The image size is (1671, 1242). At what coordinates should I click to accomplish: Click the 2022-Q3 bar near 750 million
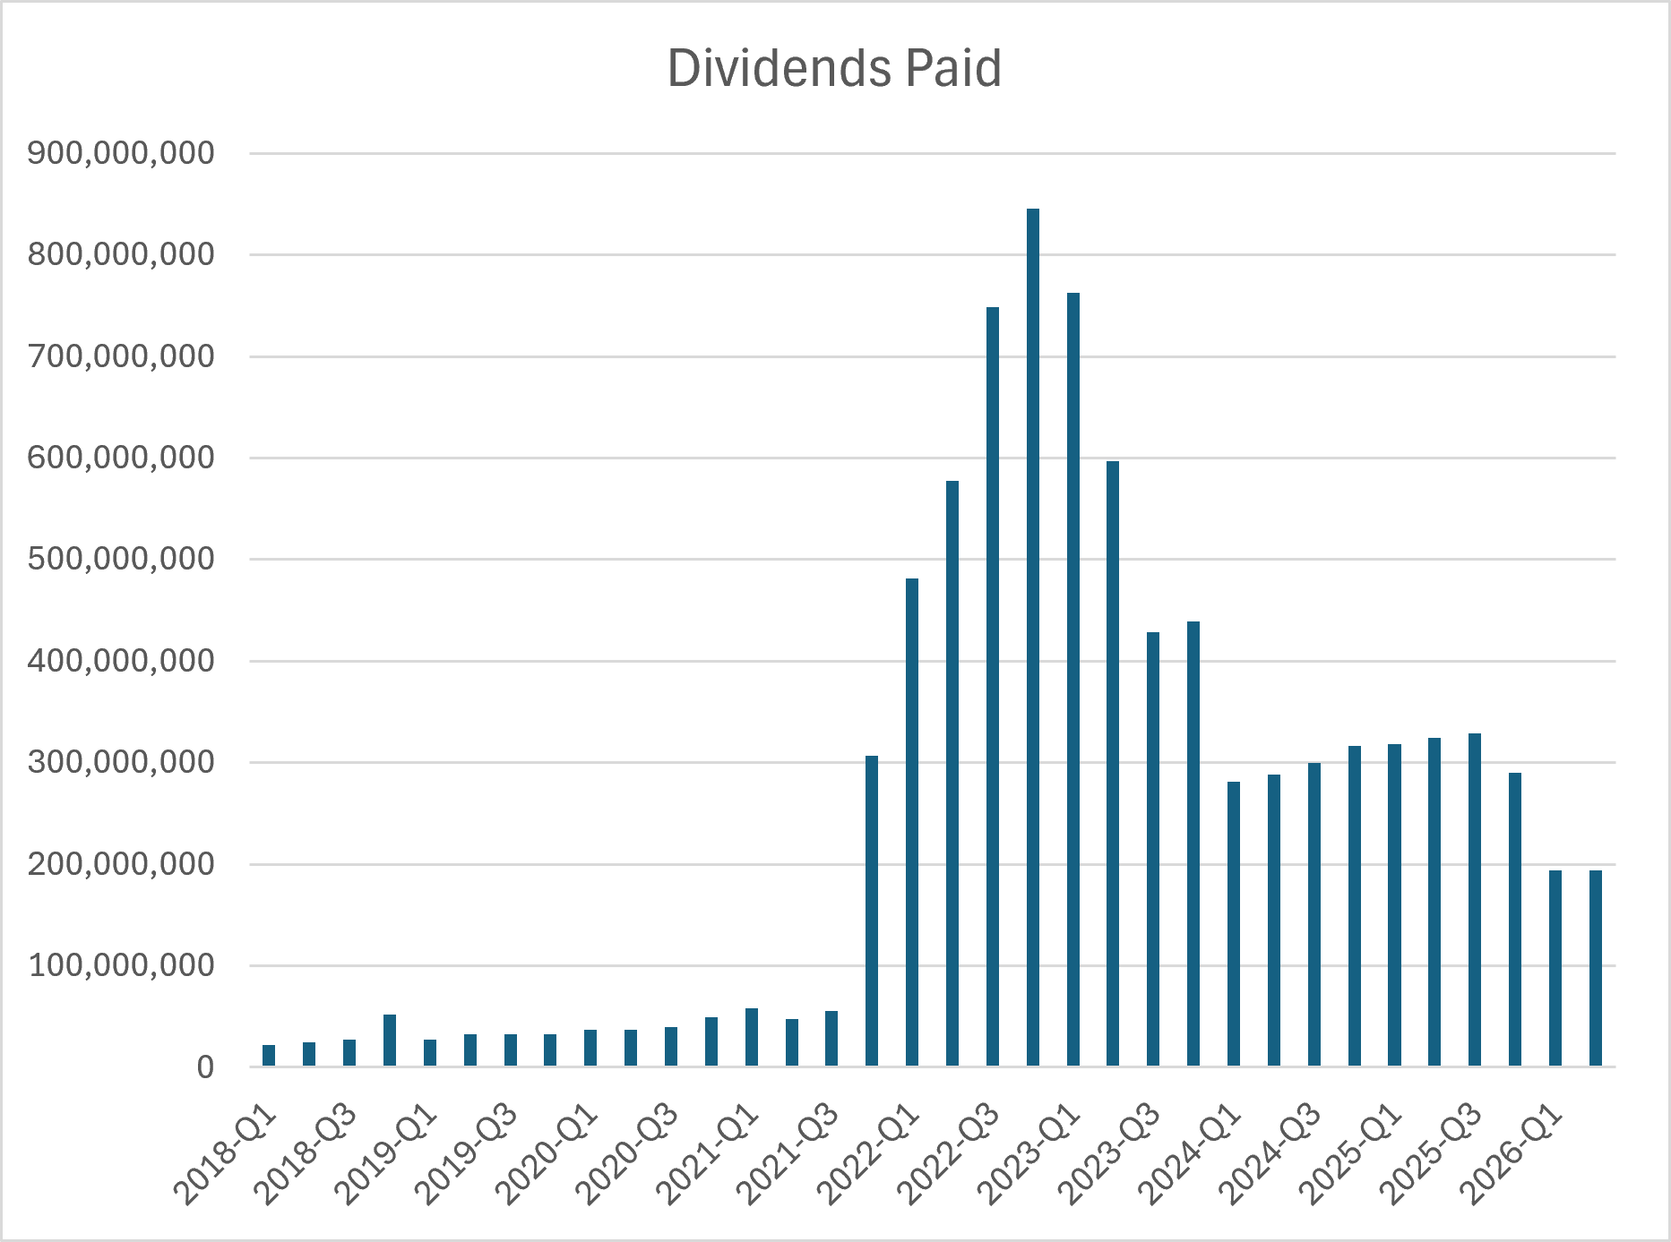pyautogui.click(x=992, y=687)
